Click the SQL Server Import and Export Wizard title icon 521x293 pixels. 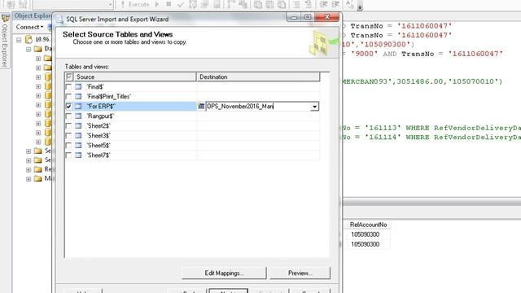click(x=59, y=20)
